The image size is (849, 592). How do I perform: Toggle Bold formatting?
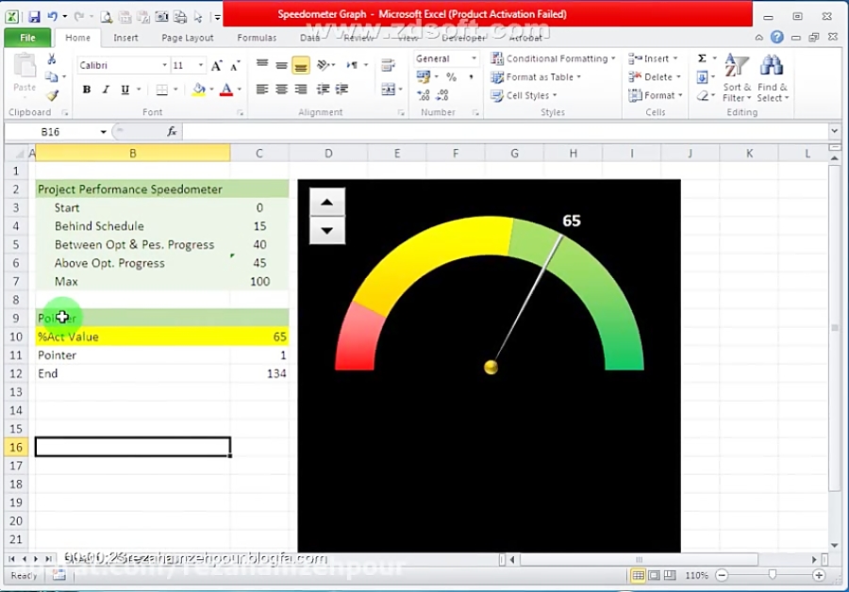point(87,90)
